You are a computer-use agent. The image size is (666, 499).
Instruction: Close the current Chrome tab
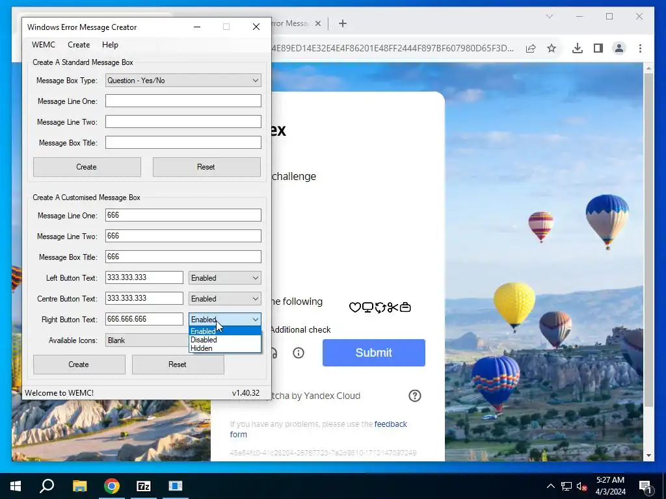point(317,23)
